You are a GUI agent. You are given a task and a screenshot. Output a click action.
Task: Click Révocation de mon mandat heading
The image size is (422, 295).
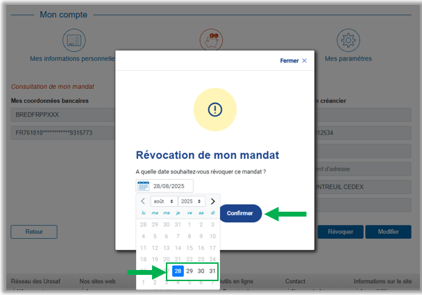coord(208,155)
